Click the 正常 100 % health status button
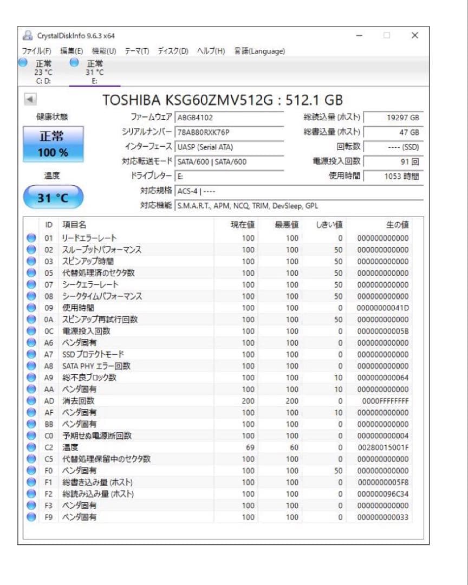 click(x=53, y=144)
